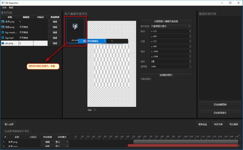Click the image icon beside 性别.png

tap(3, 27)
